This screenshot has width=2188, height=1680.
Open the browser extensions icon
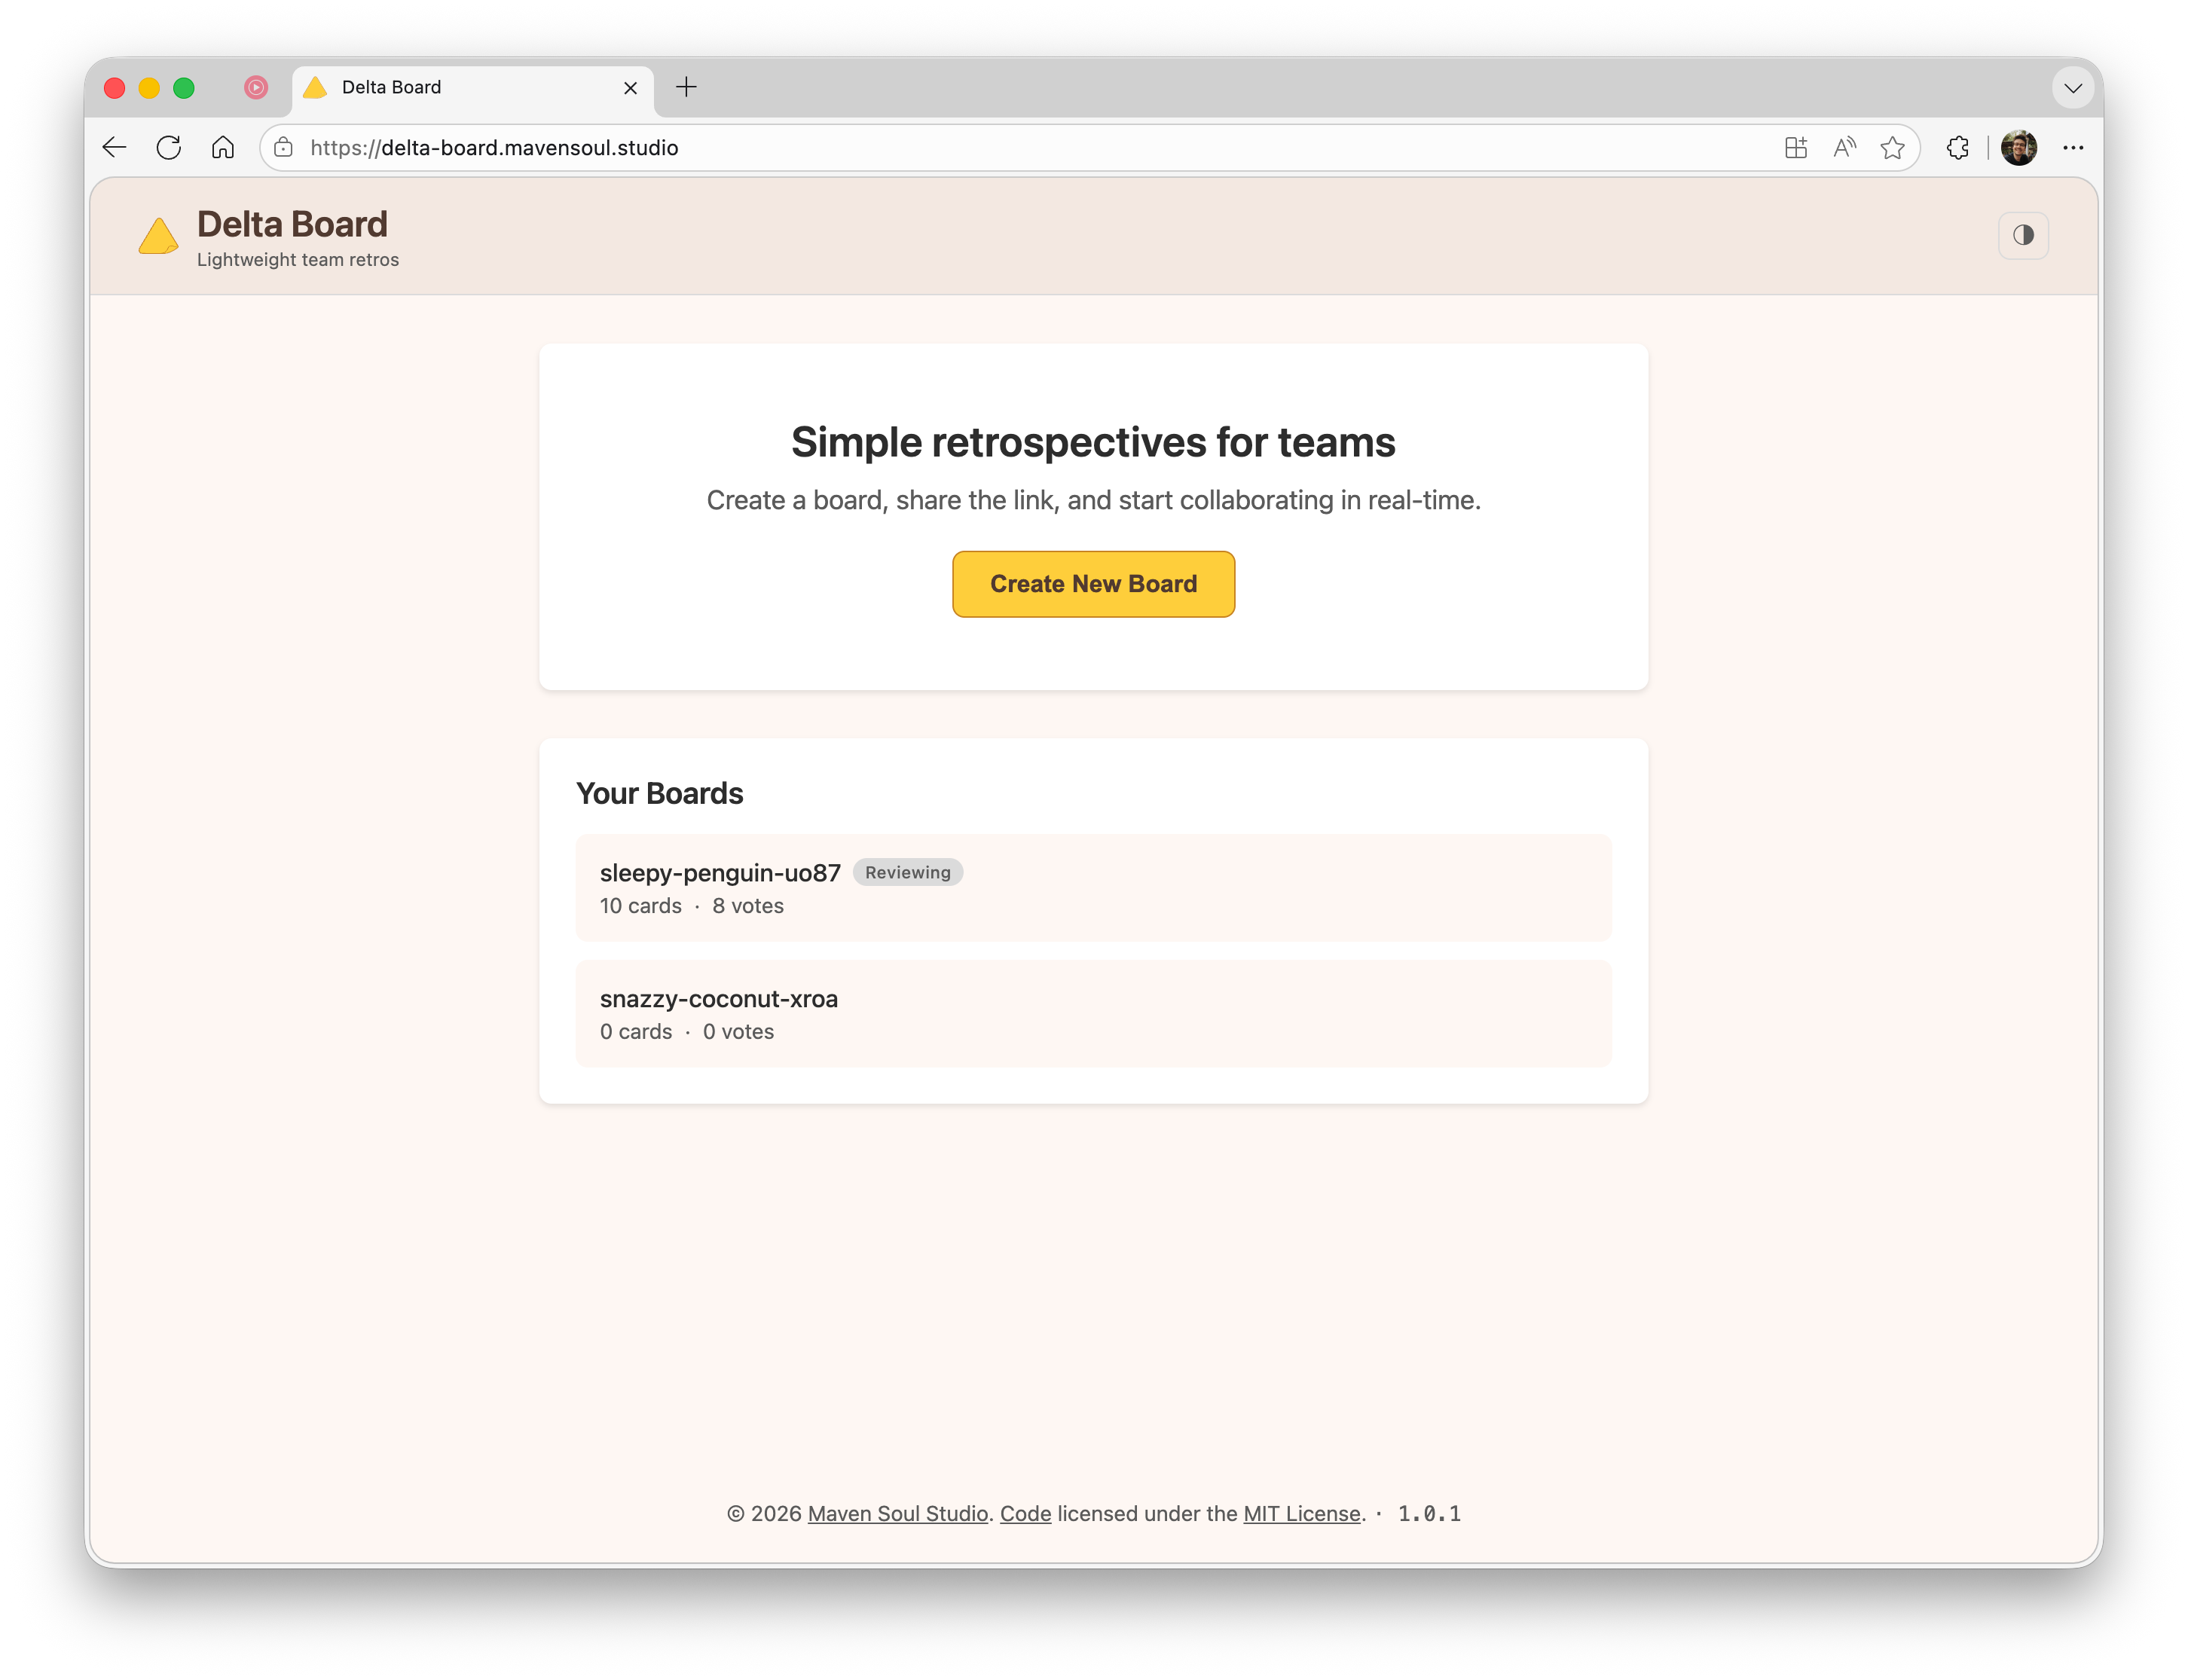tap(1958, 148)
